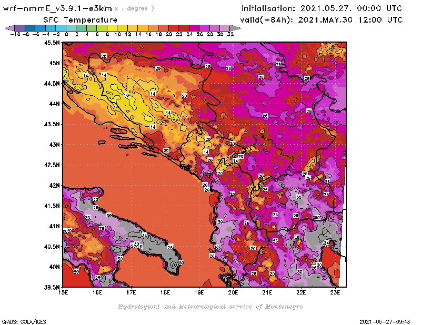The width and height of the screenshot is (421, 325).
Task: Click the '18E' longitude label
Action: pos(165,292)
